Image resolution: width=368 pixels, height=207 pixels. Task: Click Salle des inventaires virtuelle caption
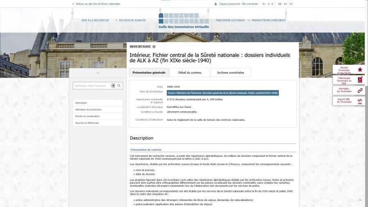point(184,27)
